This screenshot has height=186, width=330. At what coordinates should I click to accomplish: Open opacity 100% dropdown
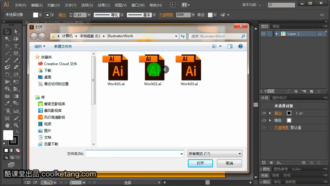(x=193, y=15)
